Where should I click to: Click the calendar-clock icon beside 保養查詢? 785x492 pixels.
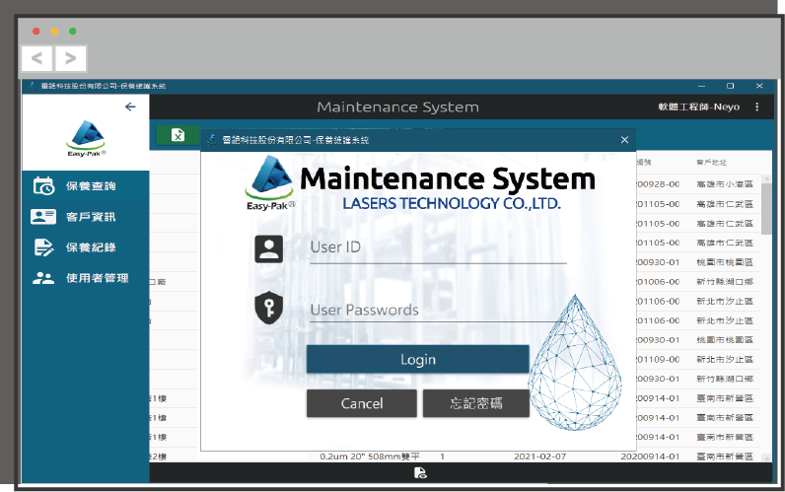(x=43, y=185)
